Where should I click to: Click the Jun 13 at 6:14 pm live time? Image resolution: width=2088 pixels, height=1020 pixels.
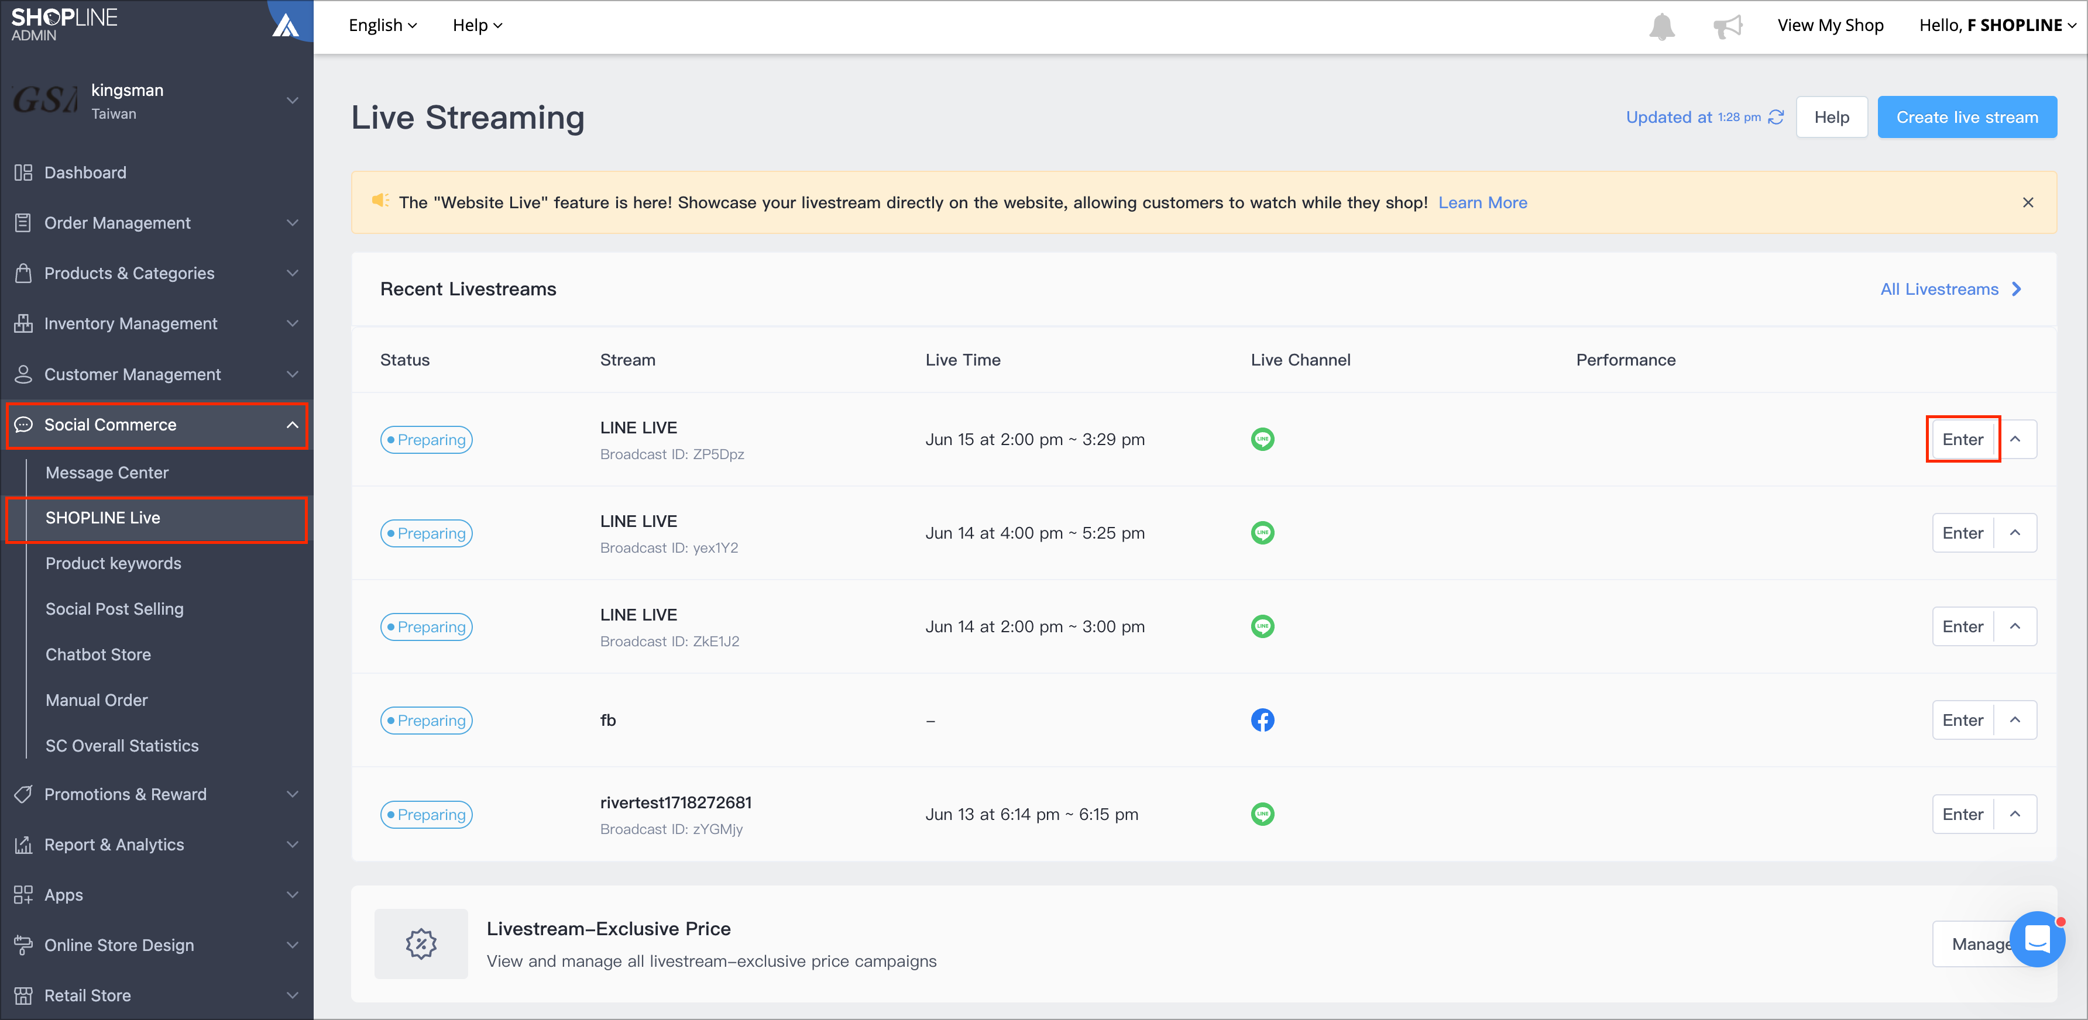pos(1031,814)
